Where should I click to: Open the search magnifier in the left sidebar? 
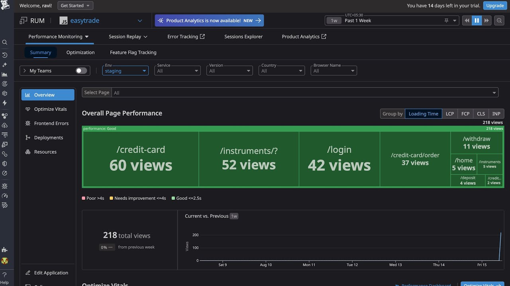pos(5,42)
